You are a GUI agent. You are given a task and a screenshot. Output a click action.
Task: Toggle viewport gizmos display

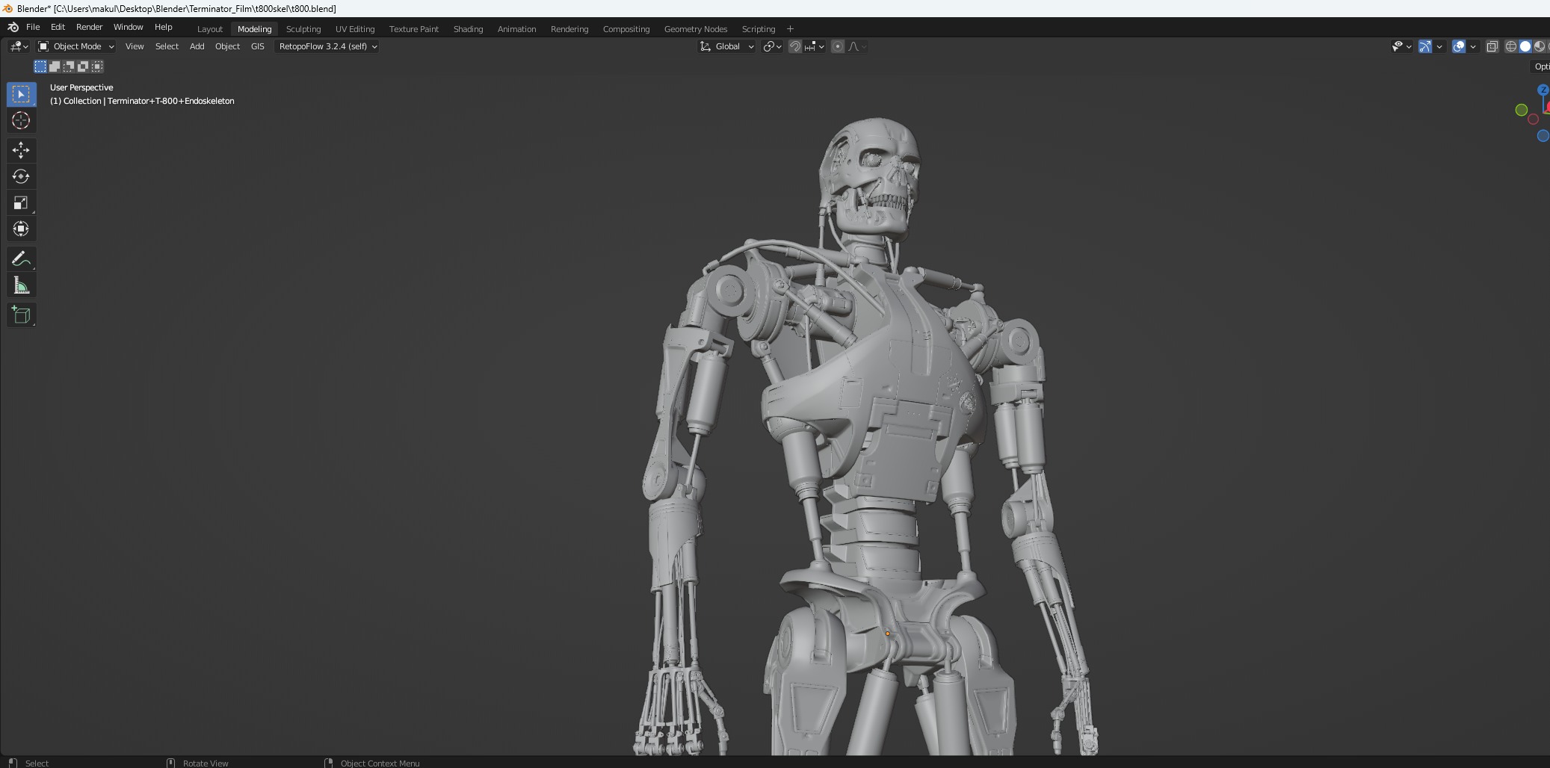(x=1425, y=46)
